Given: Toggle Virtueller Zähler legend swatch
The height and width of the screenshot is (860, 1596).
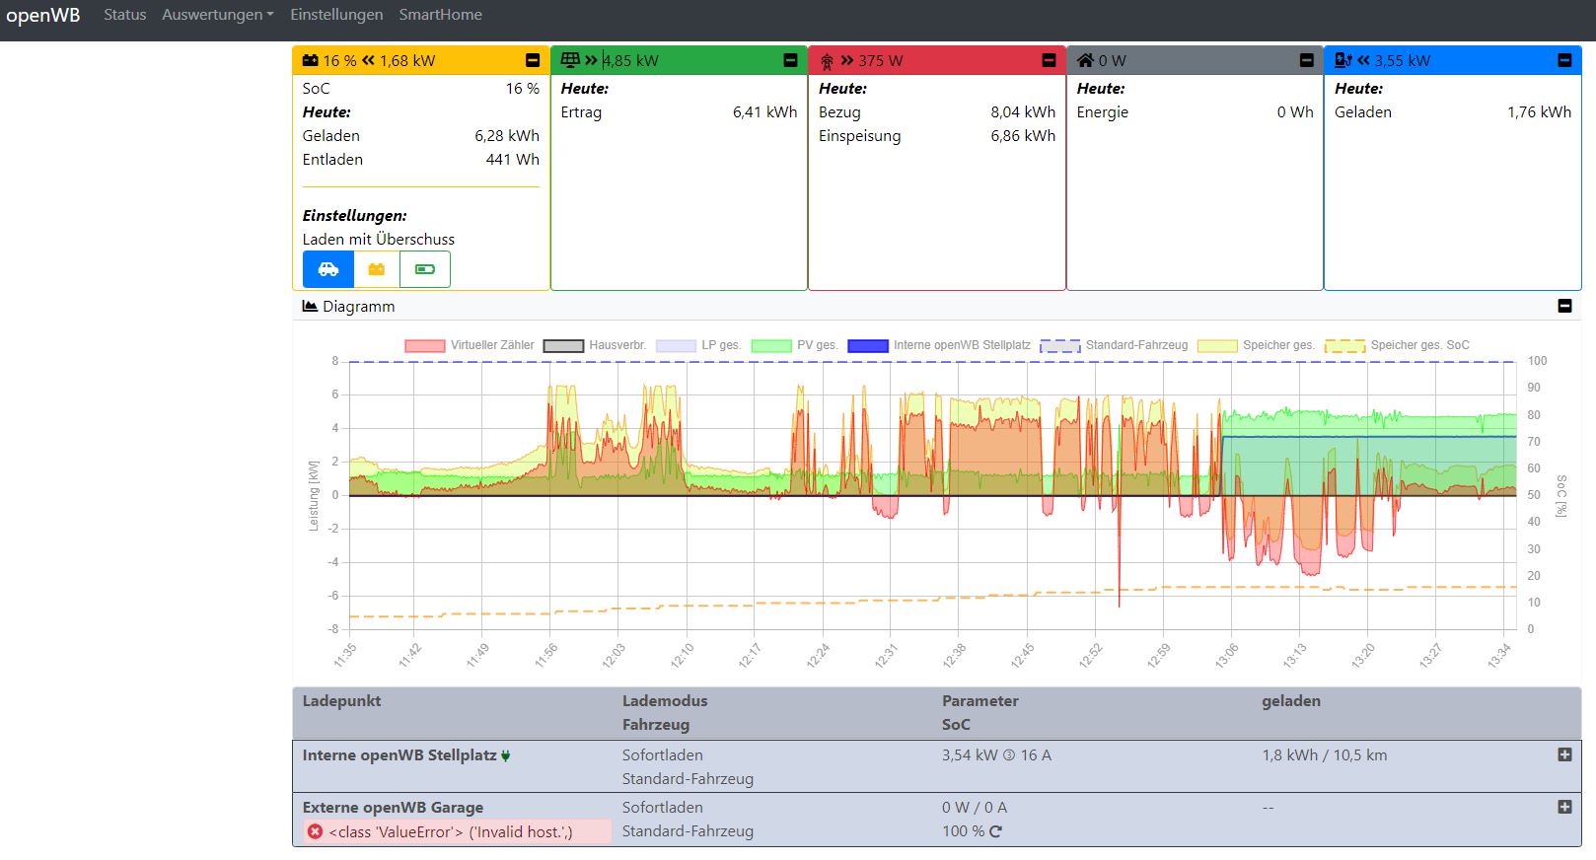Looking at the screenshot, I should (425, 346).
